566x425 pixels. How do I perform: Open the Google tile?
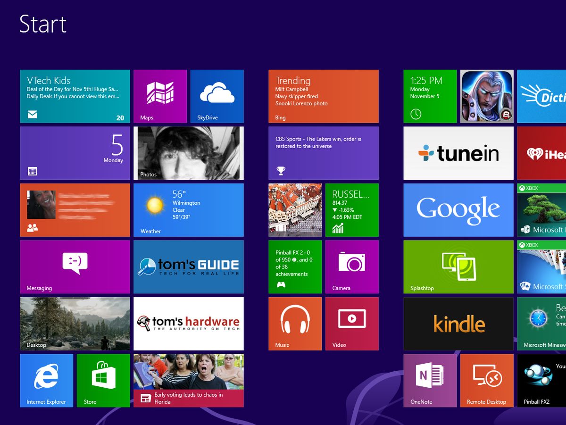click(458, 210)
